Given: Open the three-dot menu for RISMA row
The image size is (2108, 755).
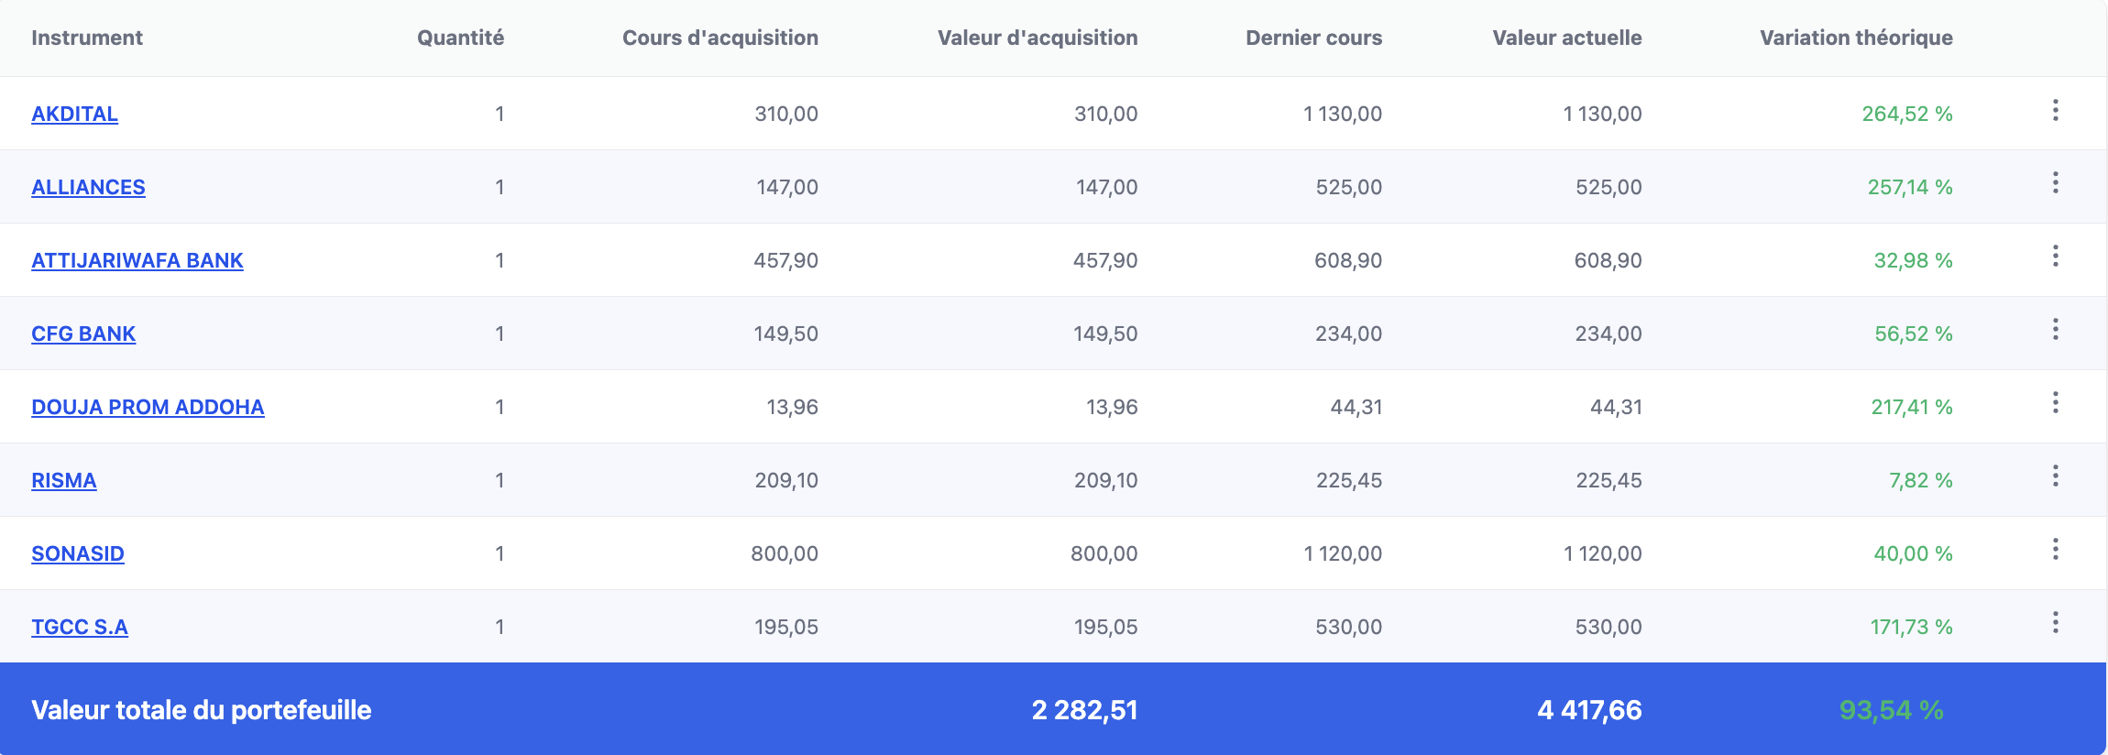Looking at the screenshot, I should pyautogui.click(x=2056, y=476).
